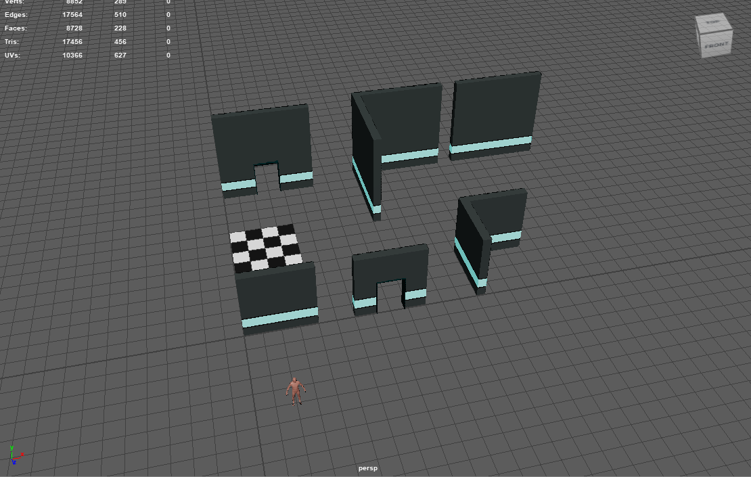Screen dimensions: 751x477
Task: Click the Edges: label in the HUD
Action: click(16, 15)
